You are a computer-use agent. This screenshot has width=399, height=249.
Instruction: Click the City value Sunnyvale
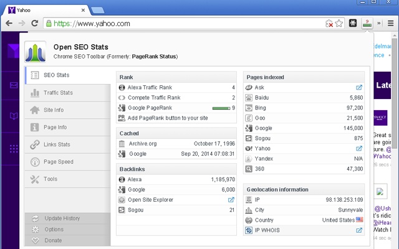point(350,210)
